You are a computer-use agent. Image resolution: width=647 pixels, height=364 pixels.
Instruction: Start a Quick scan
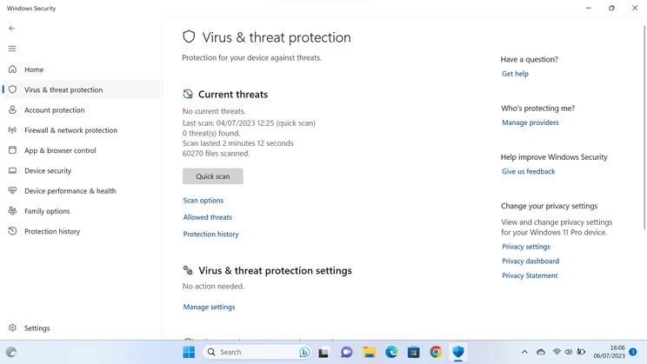213,176
